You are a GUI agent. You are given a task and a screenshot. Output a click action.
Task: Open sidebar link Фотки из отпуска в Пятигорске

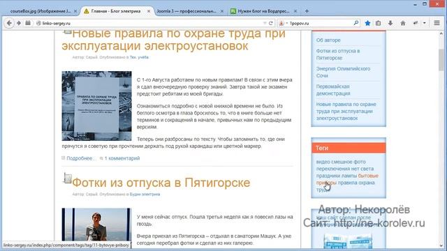coord(338,54)
